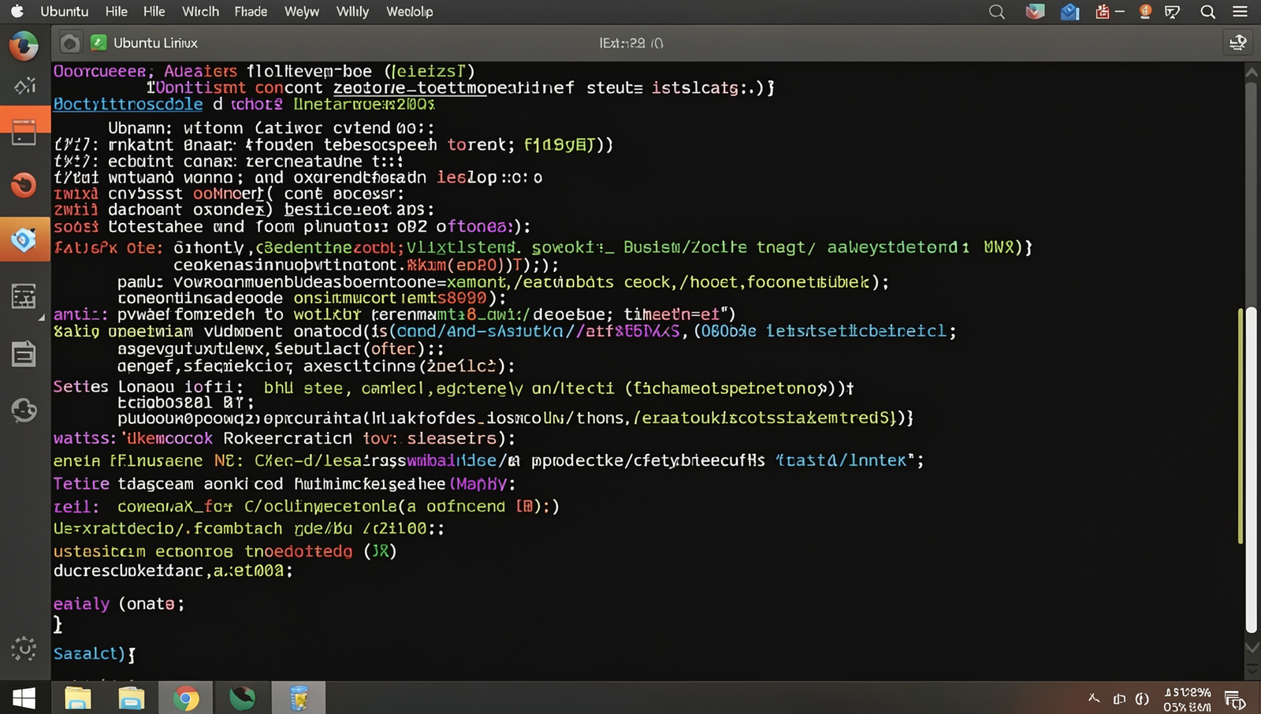Open the document page icon in the sidebar
This screenshot has width=1261, height=714.
tap(24, 355)
